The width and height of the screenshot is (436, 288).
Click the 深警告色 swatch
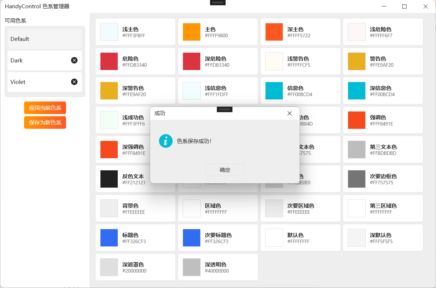[x=109, y=91]
